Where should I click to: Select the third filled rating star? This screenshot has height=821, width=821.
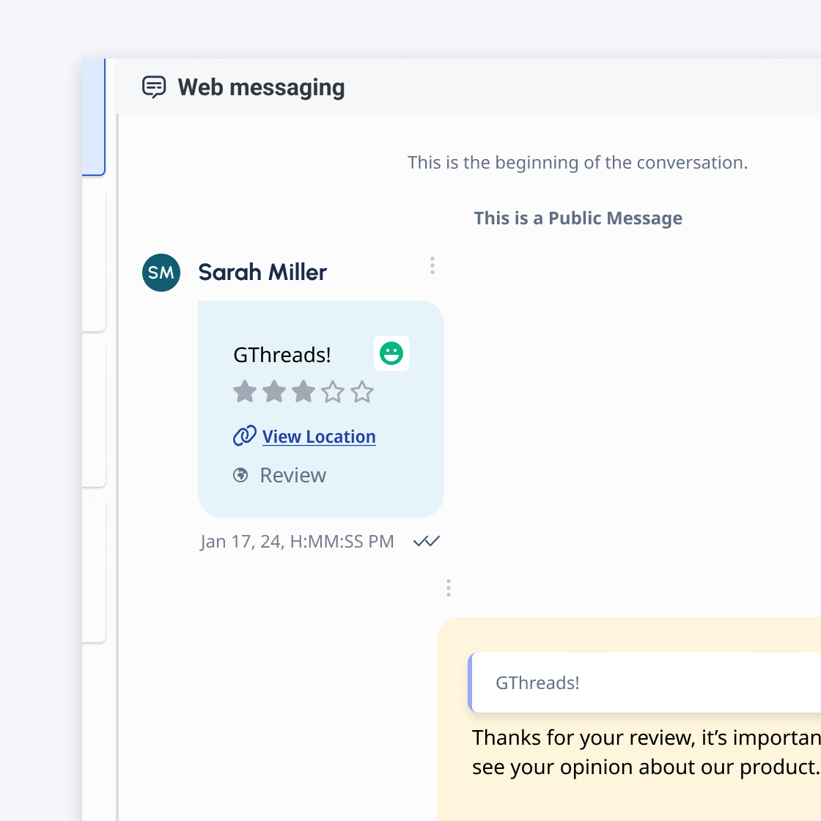pos(303,391)
